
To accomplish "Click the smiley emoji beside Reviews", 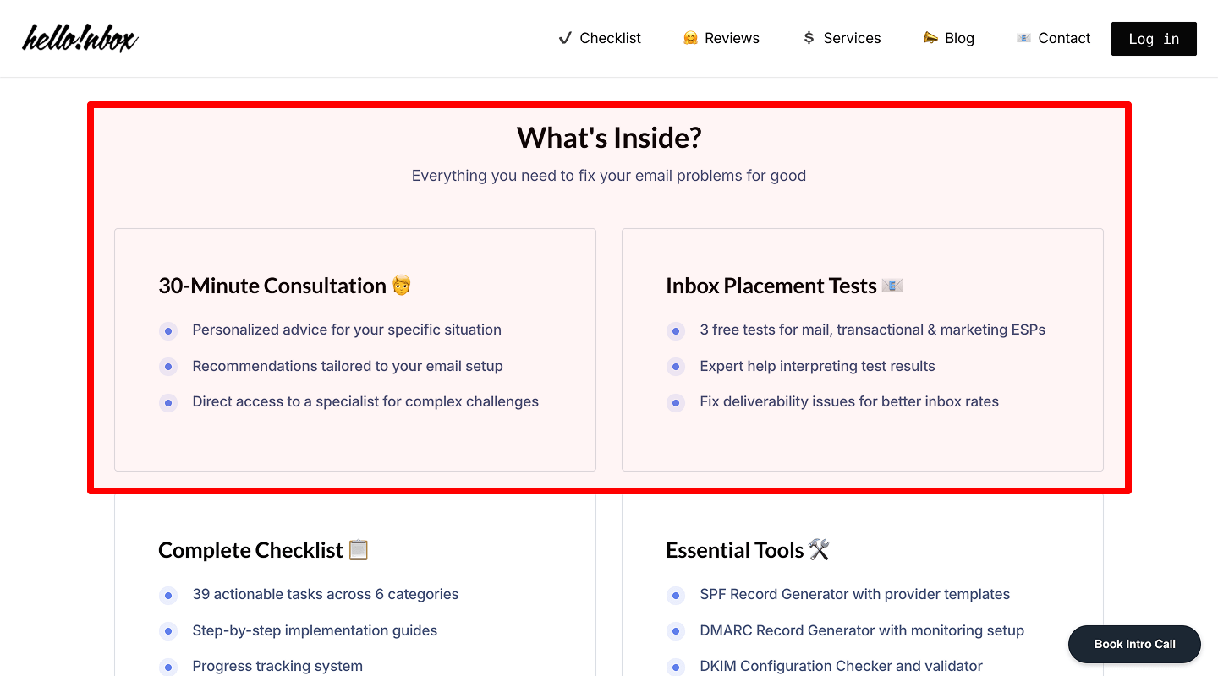I will click(690, 38).
